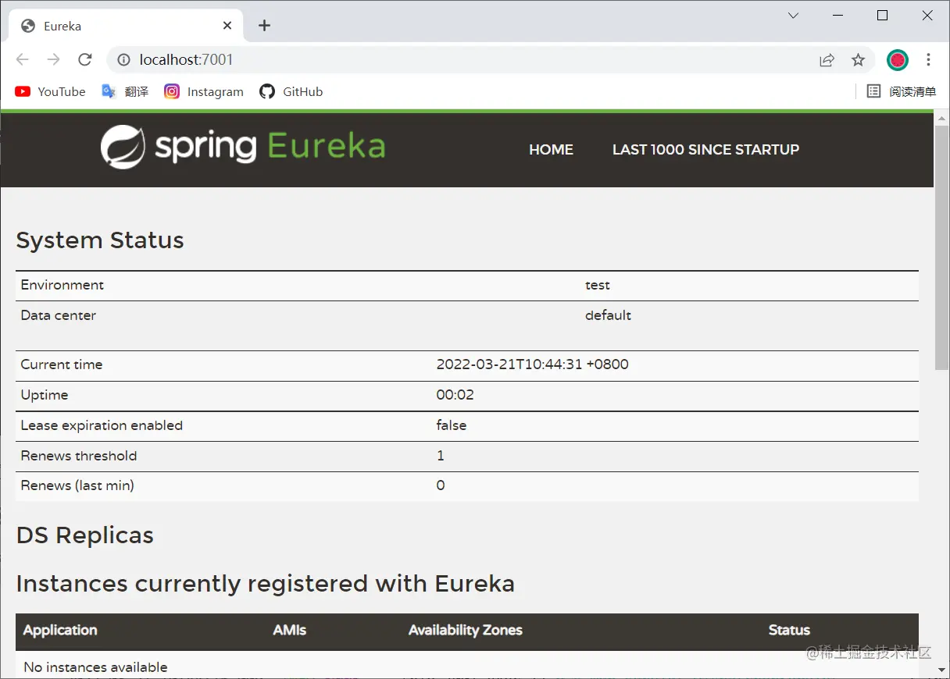Share this page icon in address bar

click(827, 60)
